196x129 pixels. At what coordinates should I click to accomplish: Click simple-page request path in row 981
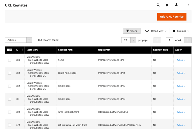tap(64, 99)
